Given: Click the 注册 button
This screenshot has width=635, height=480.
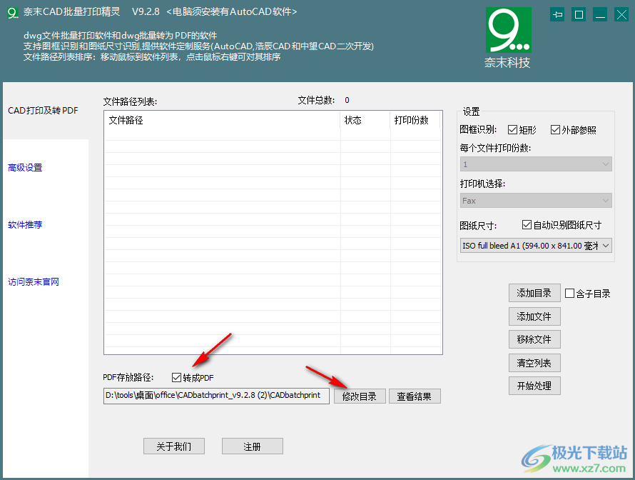Looking at the screenshot, I should (253, 446).
